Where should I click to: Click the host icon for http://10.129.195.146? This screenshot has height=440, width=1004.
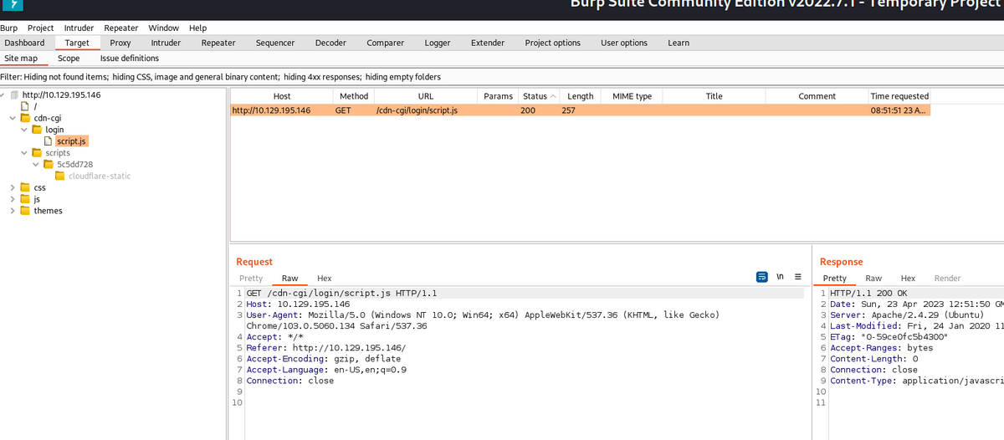(13, 95)
